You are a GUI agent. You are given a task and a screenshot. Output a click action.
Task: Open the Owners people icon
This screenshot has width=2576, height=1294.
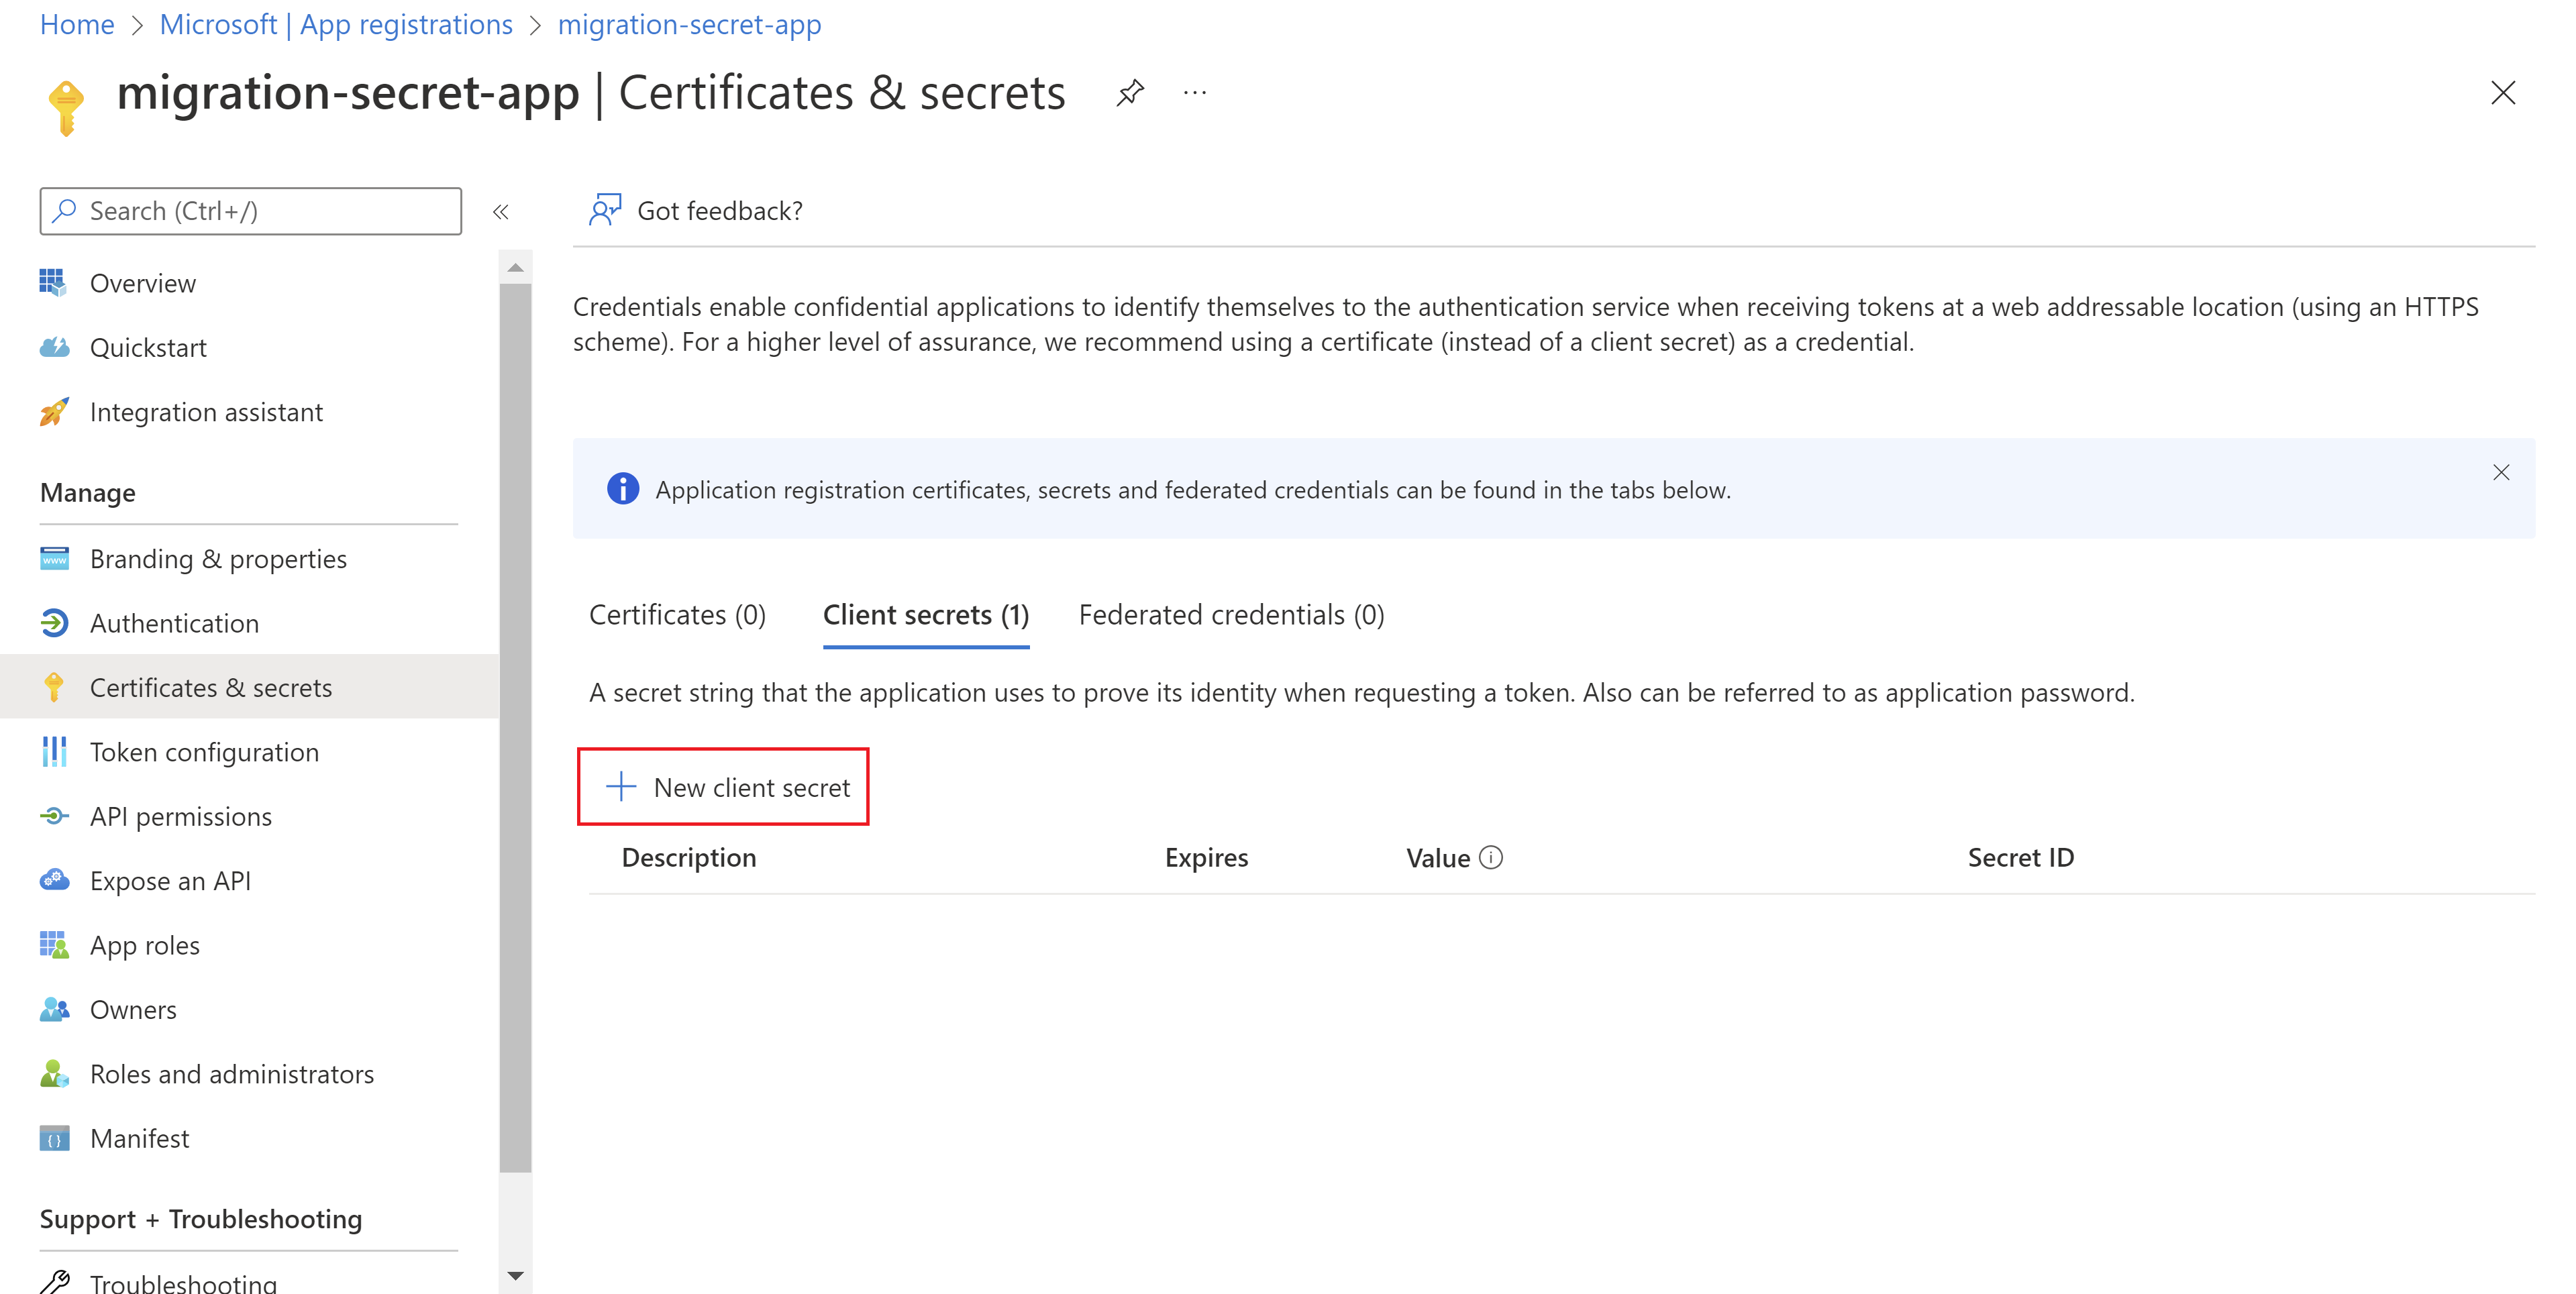click(x=54, y=1009)
